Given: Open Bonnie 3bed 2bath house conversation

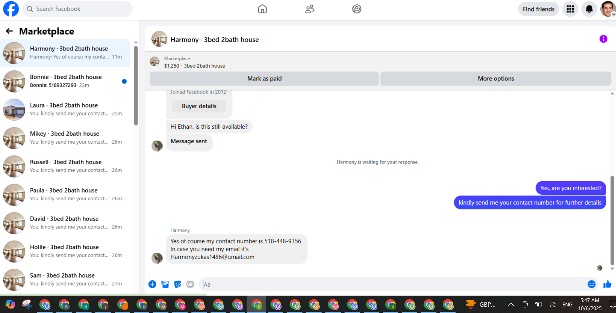Looking at the screenshot, I should (x=65, y=81).
